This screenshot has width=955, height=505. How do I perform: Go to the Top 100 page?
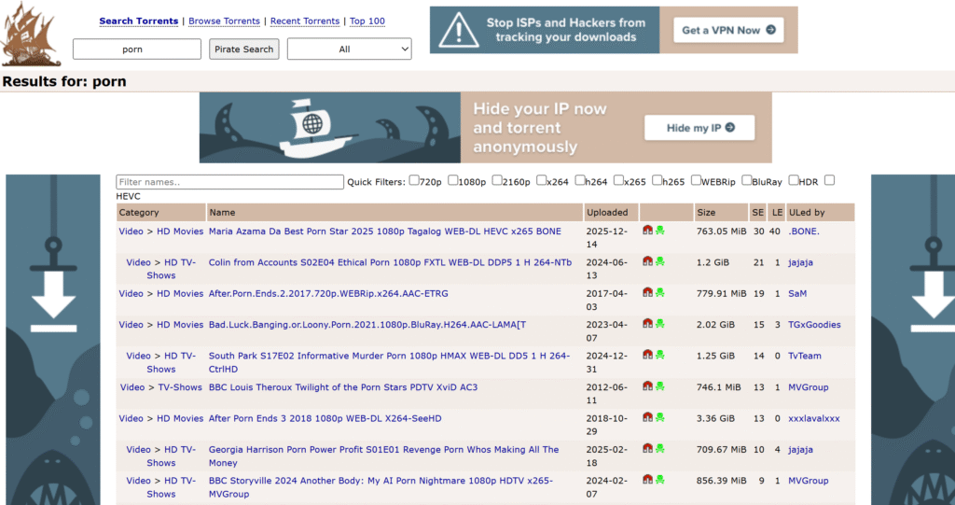click(x=367, y=21)
